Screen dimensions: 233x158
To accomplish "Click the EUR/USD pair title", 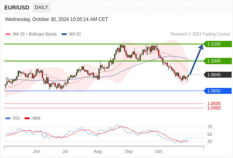I will click(x=17, y=8).
